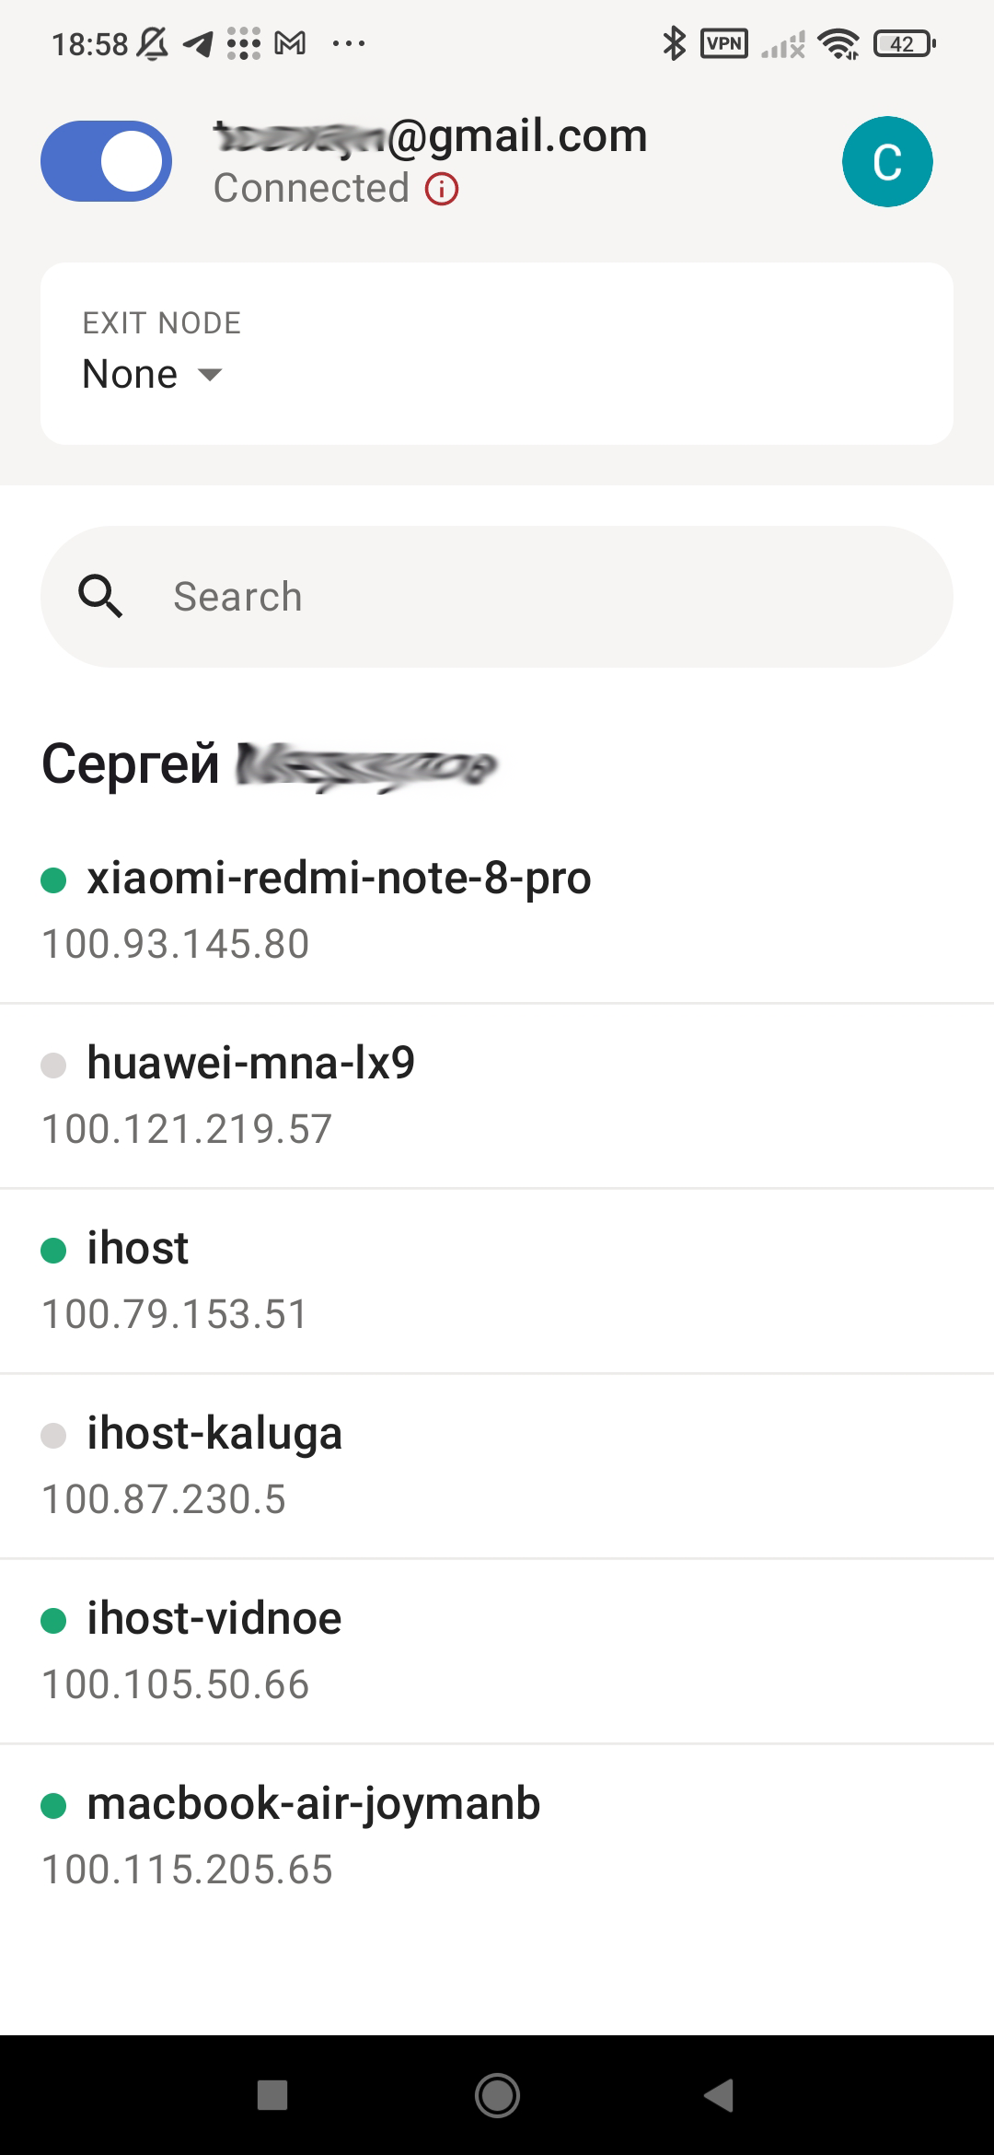
Task: Open the teal C account avatar
Action: point(887,162)
